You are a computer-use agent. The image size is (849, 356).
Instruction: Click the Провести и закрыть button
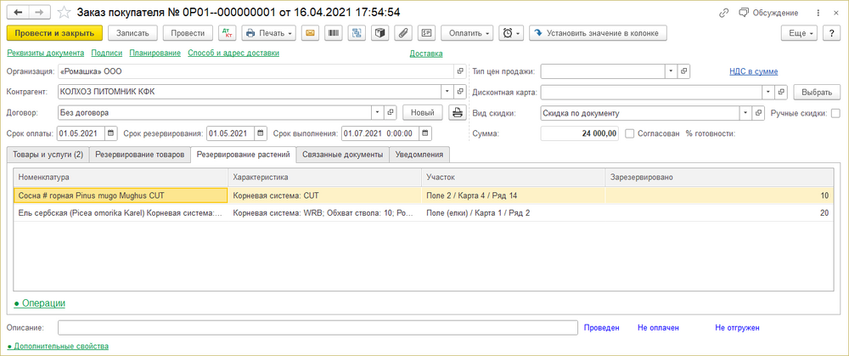[54, 33]
